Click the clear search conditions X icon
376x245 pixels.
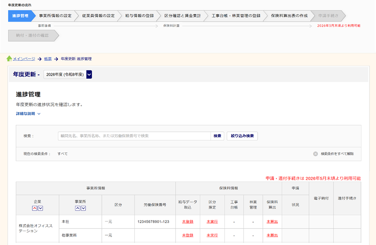pos(315,154)
